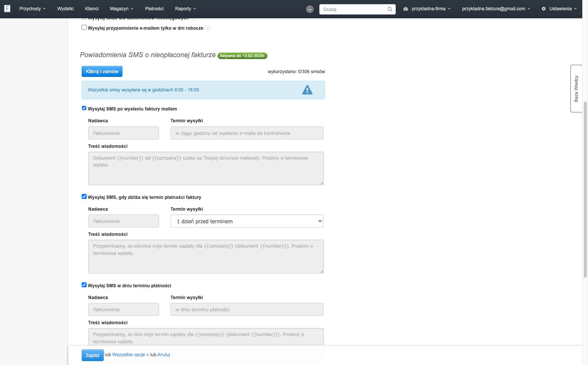Uncheck SMS when payment deadline approaches
The image size is (588, 365).
click(x=84, y=197)
